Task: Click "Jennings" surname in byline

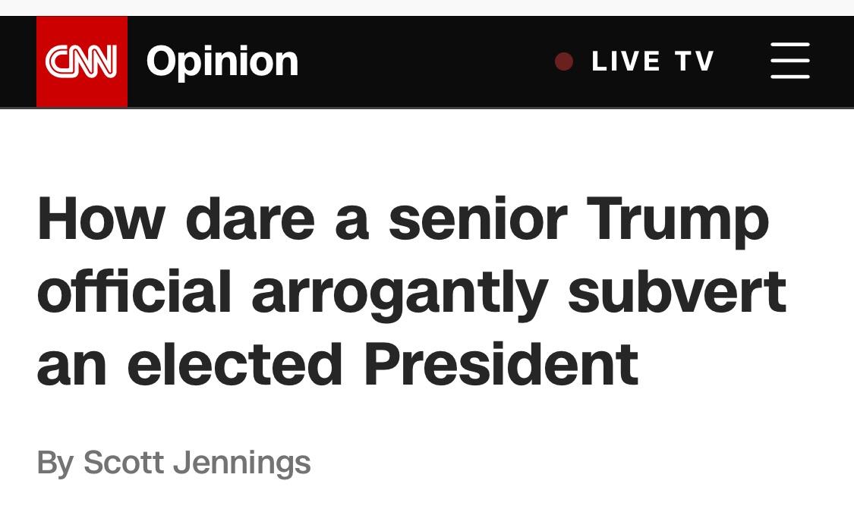Action: click(242, 463)
